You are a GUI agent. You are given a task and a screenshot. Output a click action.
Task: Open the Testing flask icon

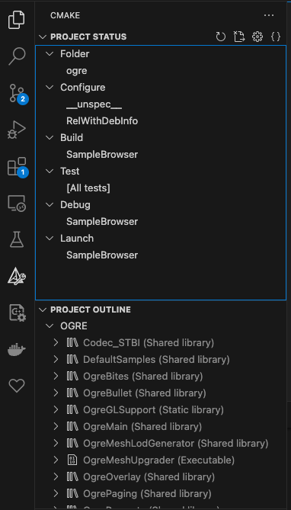[x=17, y=239]
